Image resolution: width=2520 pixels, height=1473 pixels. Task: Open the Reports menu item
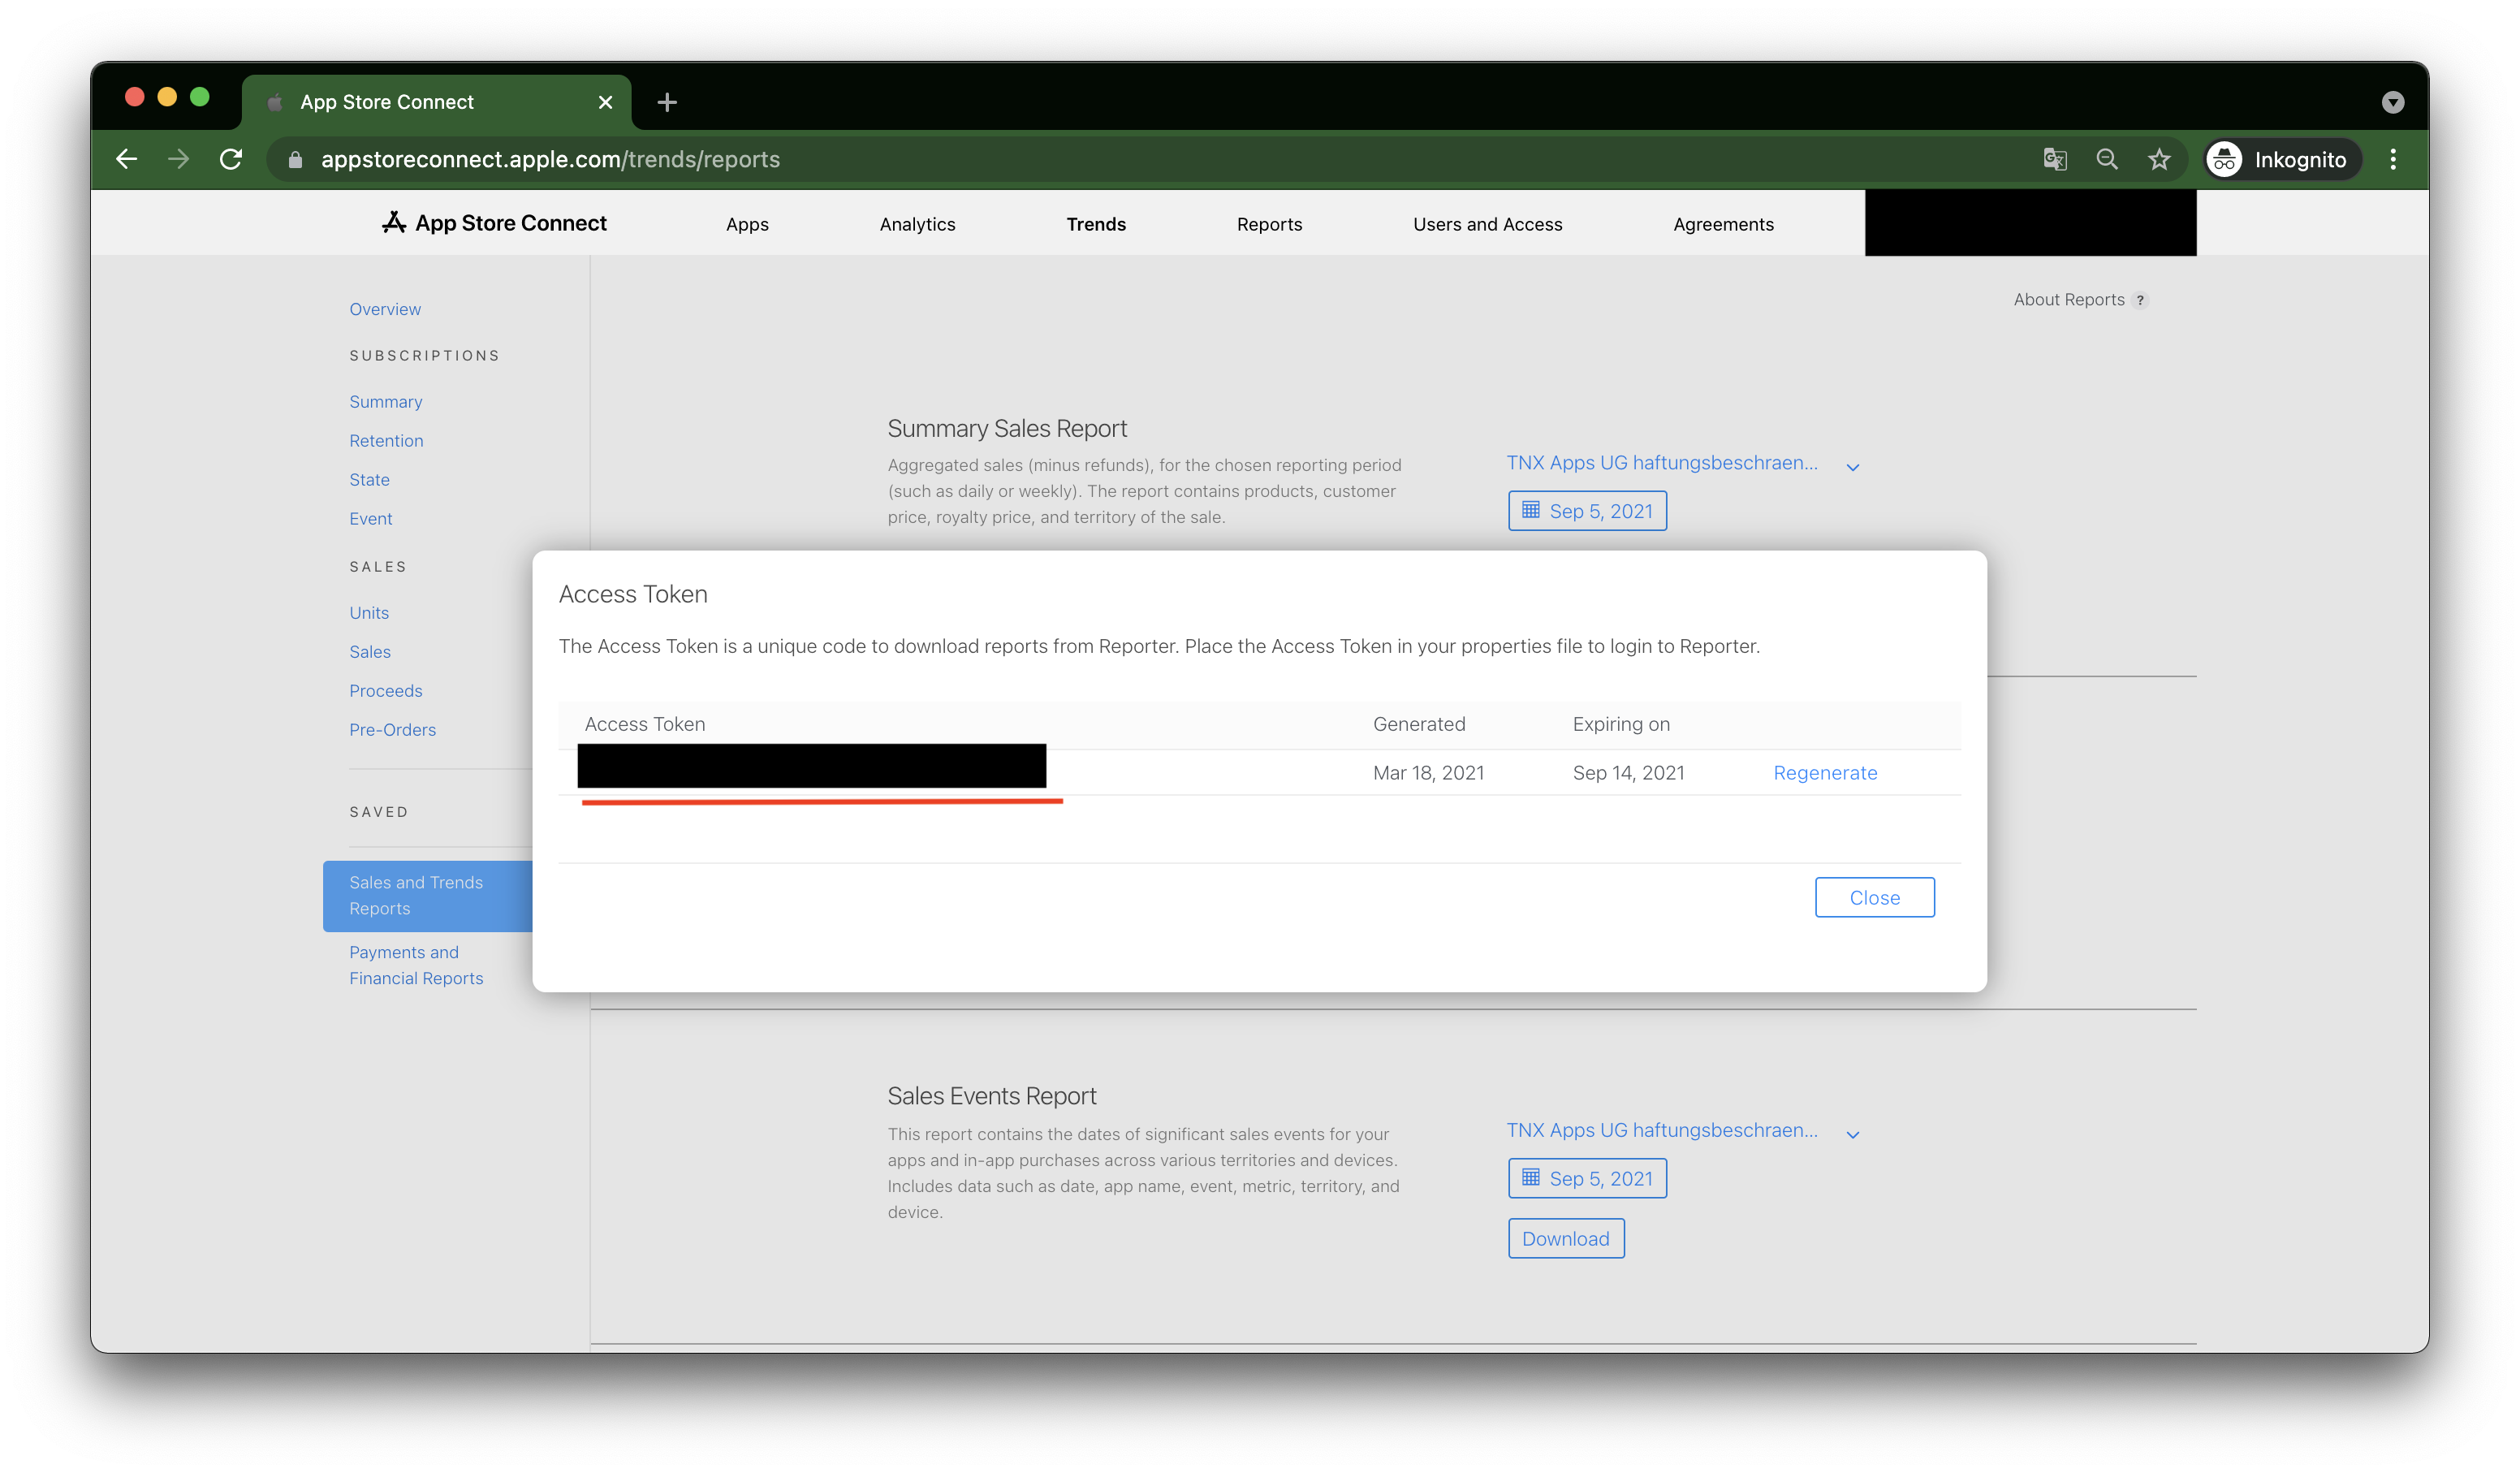1269,224
